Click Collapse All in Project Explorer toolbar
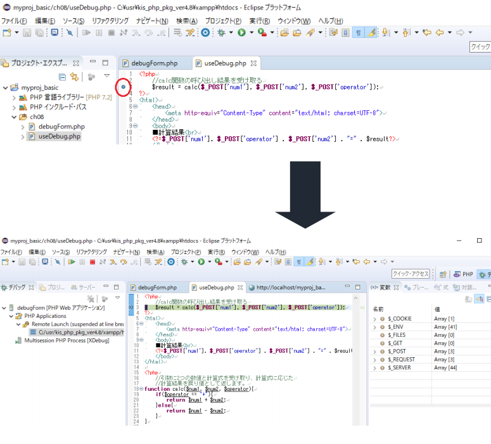This screenshot has width=491, height=444. point(61,77)
